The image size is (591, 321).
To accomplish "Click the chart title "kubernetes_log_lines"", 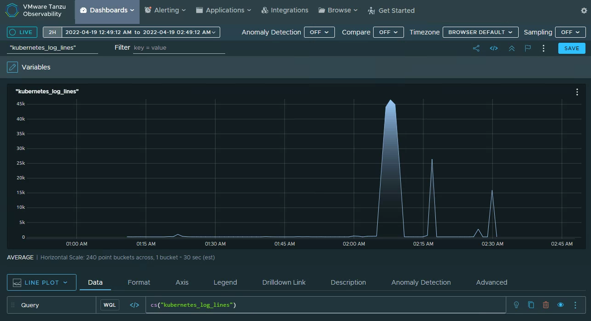I will pos(47,92).
